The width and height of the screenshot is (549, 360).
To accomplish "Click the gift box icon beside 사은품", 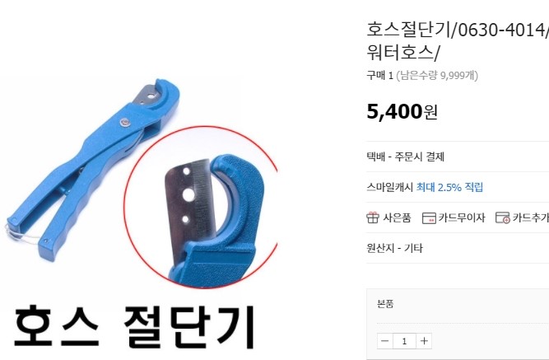I will click(x=373, y=217).
